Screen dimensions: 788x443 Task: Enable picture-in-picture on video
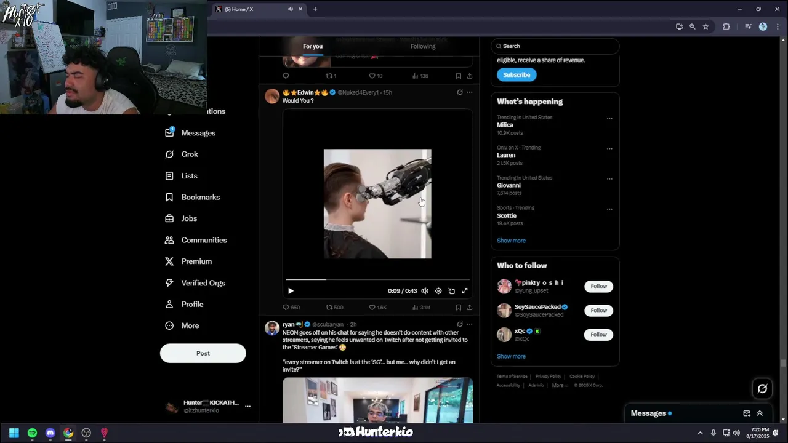452,291
